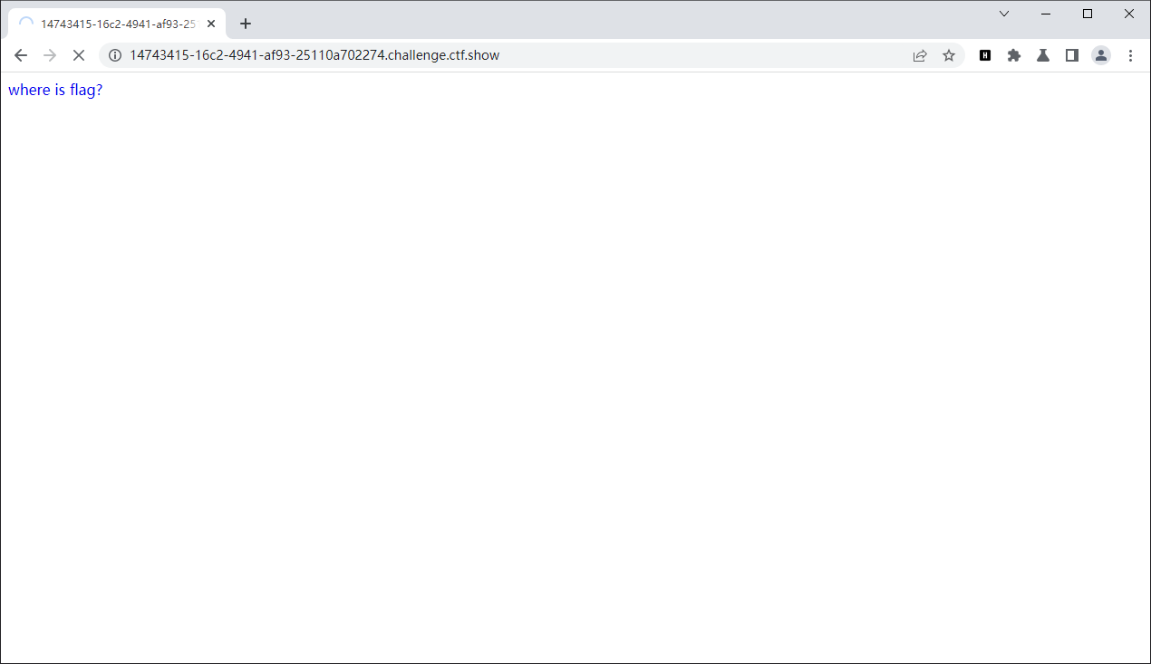Image resolution: width=1151 pixels, height=664 pixels.
Task: Restore the window with the maximize button
Action: coord(1087,14)
